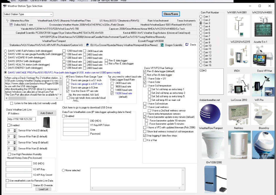Select the WiFi Pro station image
Image resolution: width=276 pixels, height=195 pixels.
263,114
